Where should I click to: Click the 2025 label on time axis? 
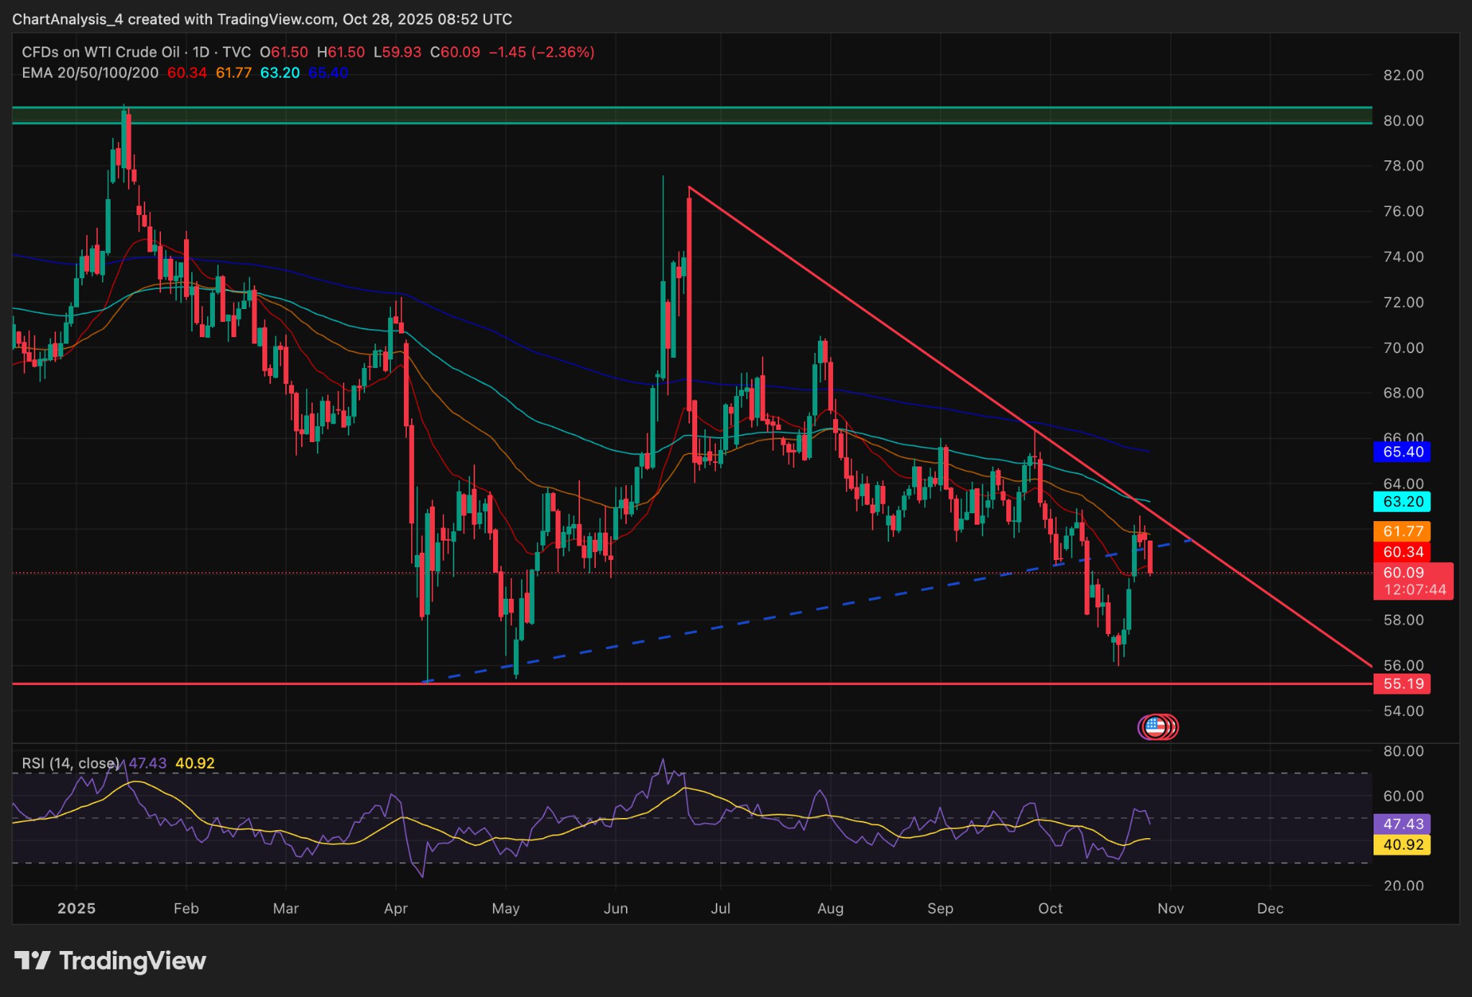(x=76, y=909)
